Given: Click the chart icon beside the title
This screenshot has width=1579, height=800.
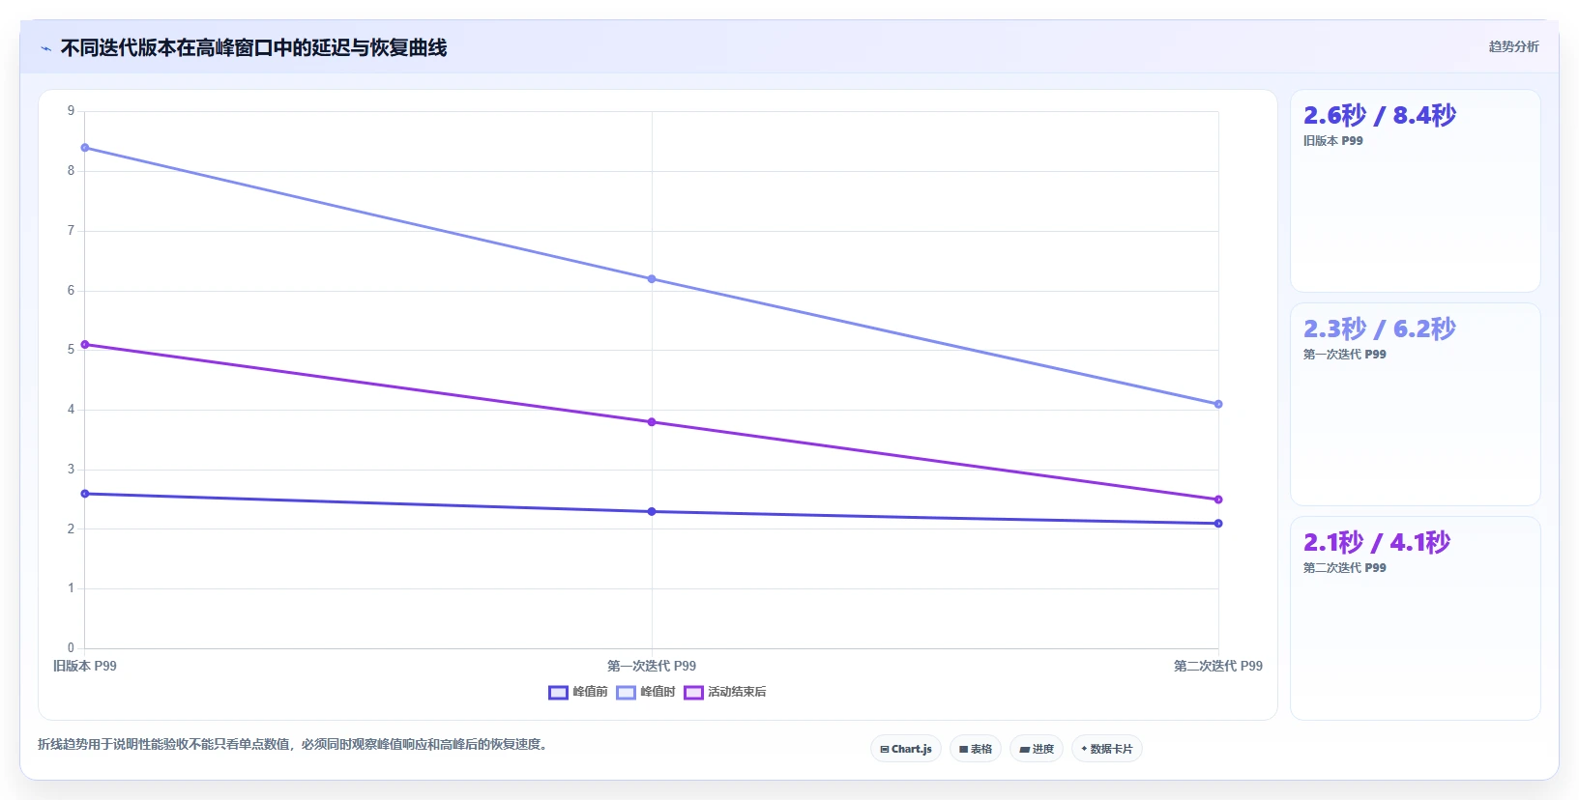Looking at the screenshot, I should pyautogui.click(x=45, y=48).
